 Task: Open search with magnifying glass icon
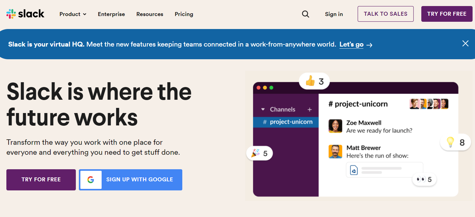[x=305, y=14]
